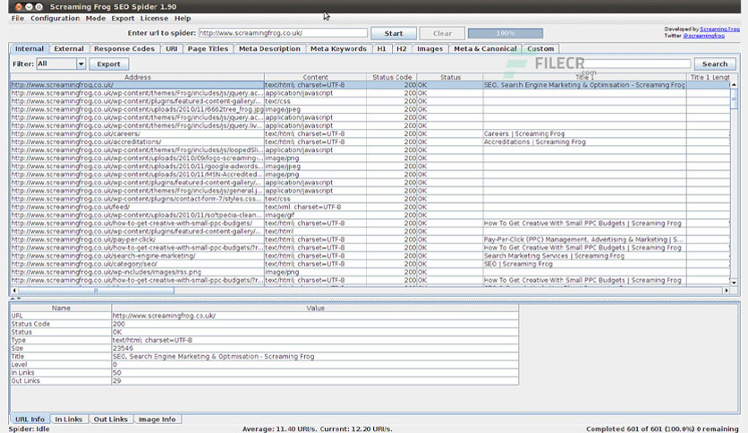
Task: Switch to the Page Titles tab
Action: click(208, 48)
